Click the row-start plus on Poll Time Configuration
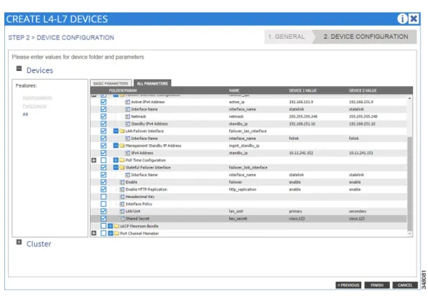This screenshot has width=428, height=297. click(x=94, y=161)
